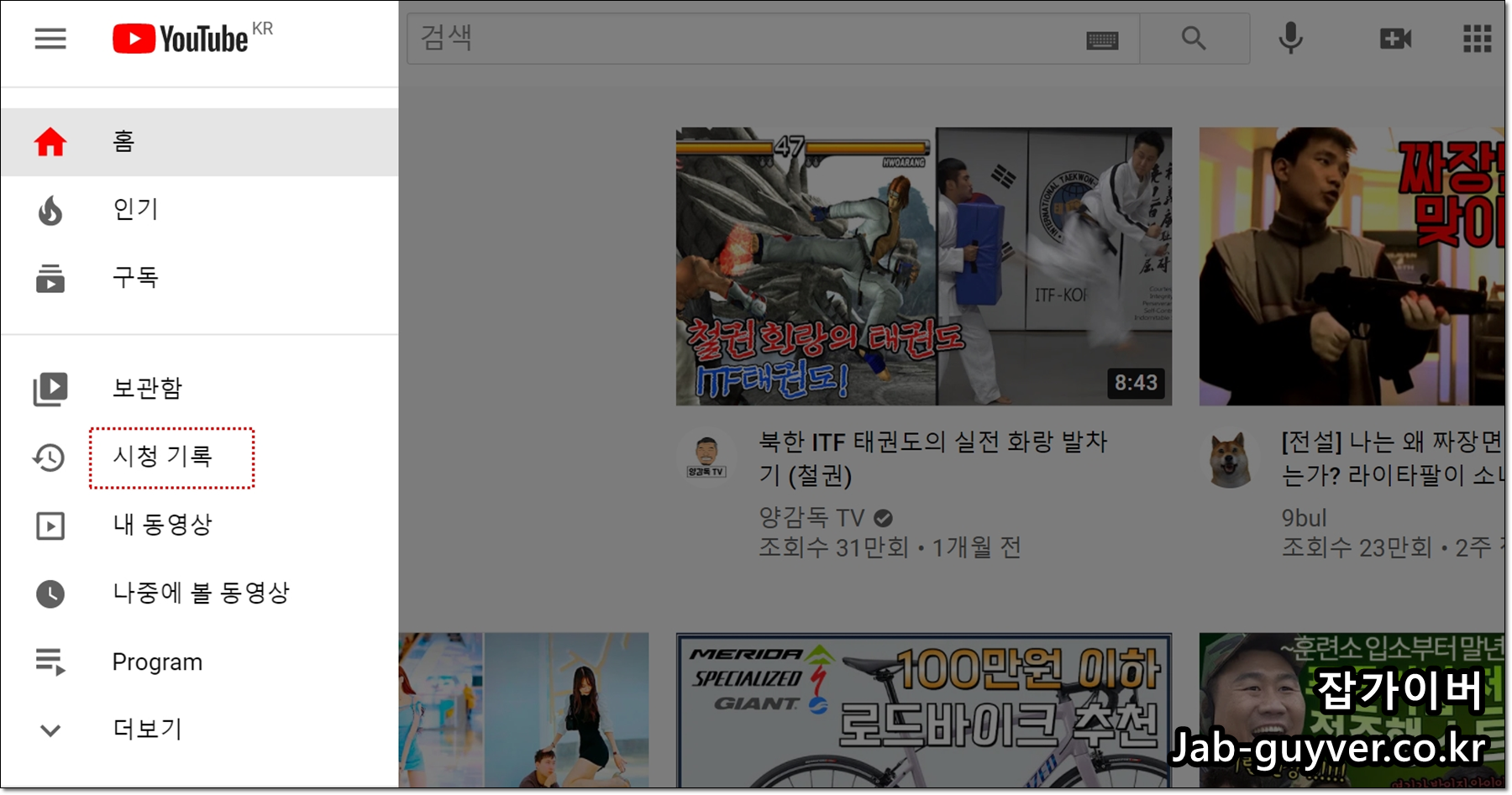Viewport: 1512px width, 795px height.
Task: Select 홈 in the sidebar menu
Action: [199, 141]
